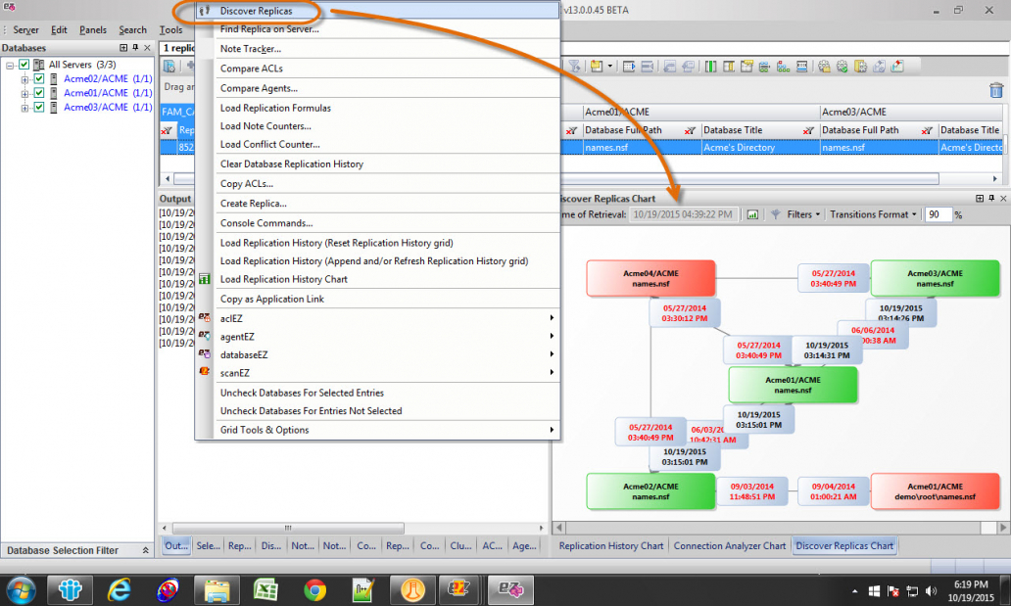
Task: Uncheck the Acme03/ACME checkbox
Action: pyautogui.click(x=38, y=107)
